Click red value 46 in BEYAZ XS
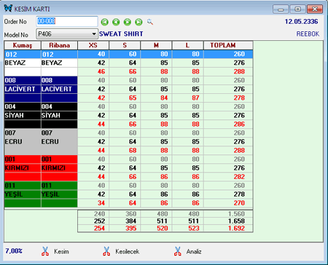The image size is (328, 265). pos(101,71)
